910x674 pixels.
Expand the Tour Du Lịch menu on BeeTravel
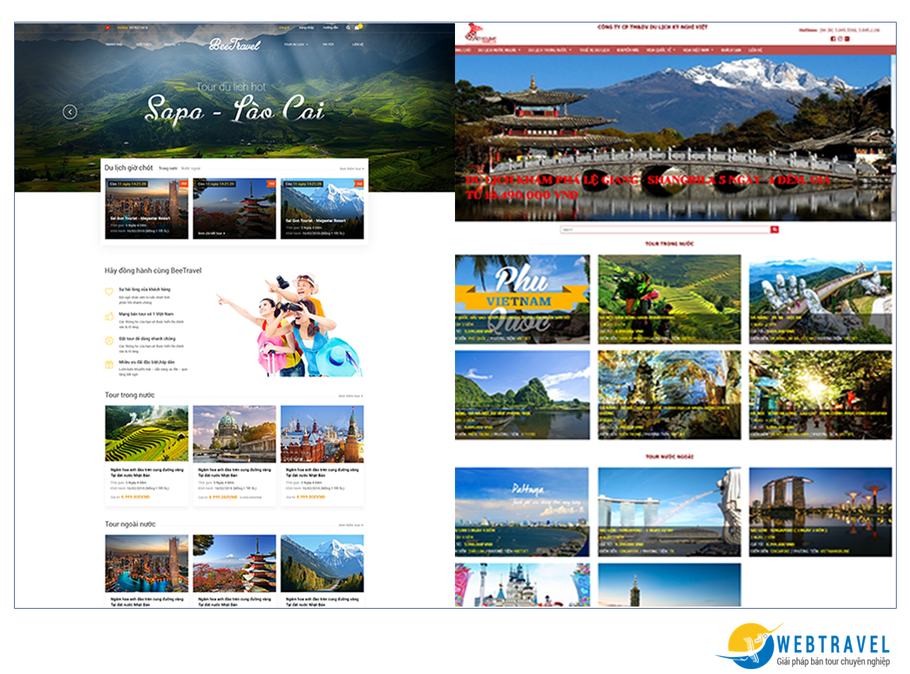[x=296, y=44]
